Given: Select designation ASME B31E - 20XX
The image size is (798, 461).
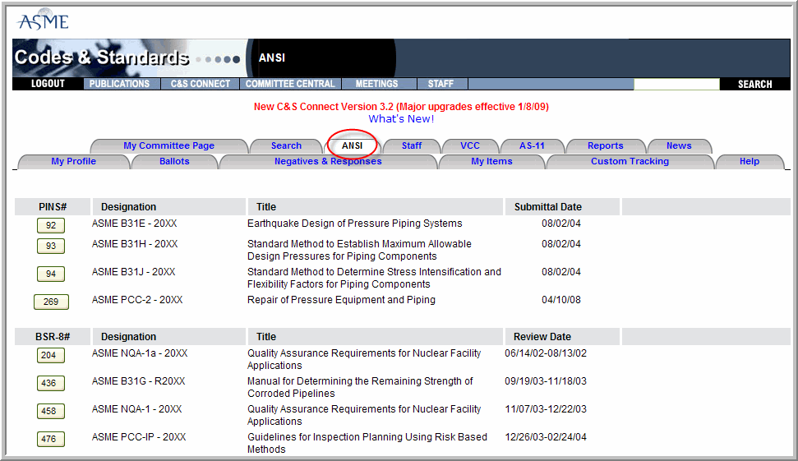Looking at the screenshot, I should point(134,224).
